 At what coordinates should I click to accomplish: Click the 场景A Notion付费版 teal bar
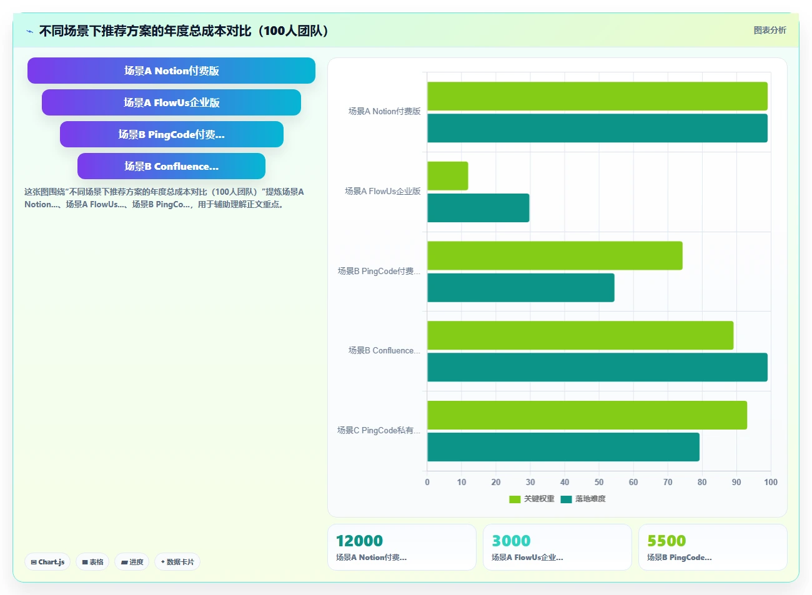tap(597, 128)
